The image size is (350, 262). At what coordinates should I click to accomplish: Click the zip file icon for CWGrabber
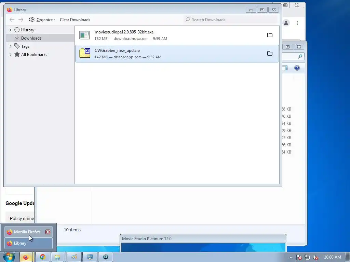[85, 53]
